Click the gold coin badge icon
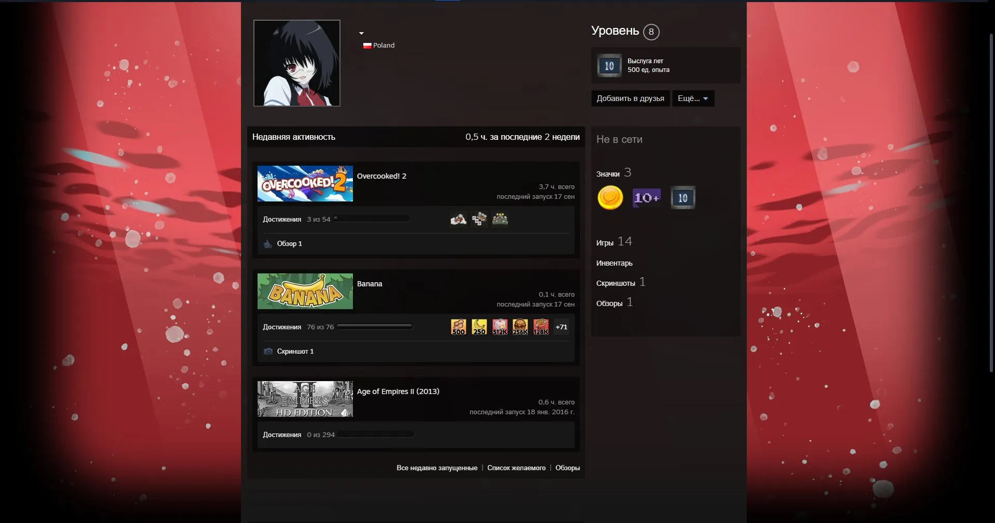This screenshot has width=995, height=523. click(x=610, y=197)
